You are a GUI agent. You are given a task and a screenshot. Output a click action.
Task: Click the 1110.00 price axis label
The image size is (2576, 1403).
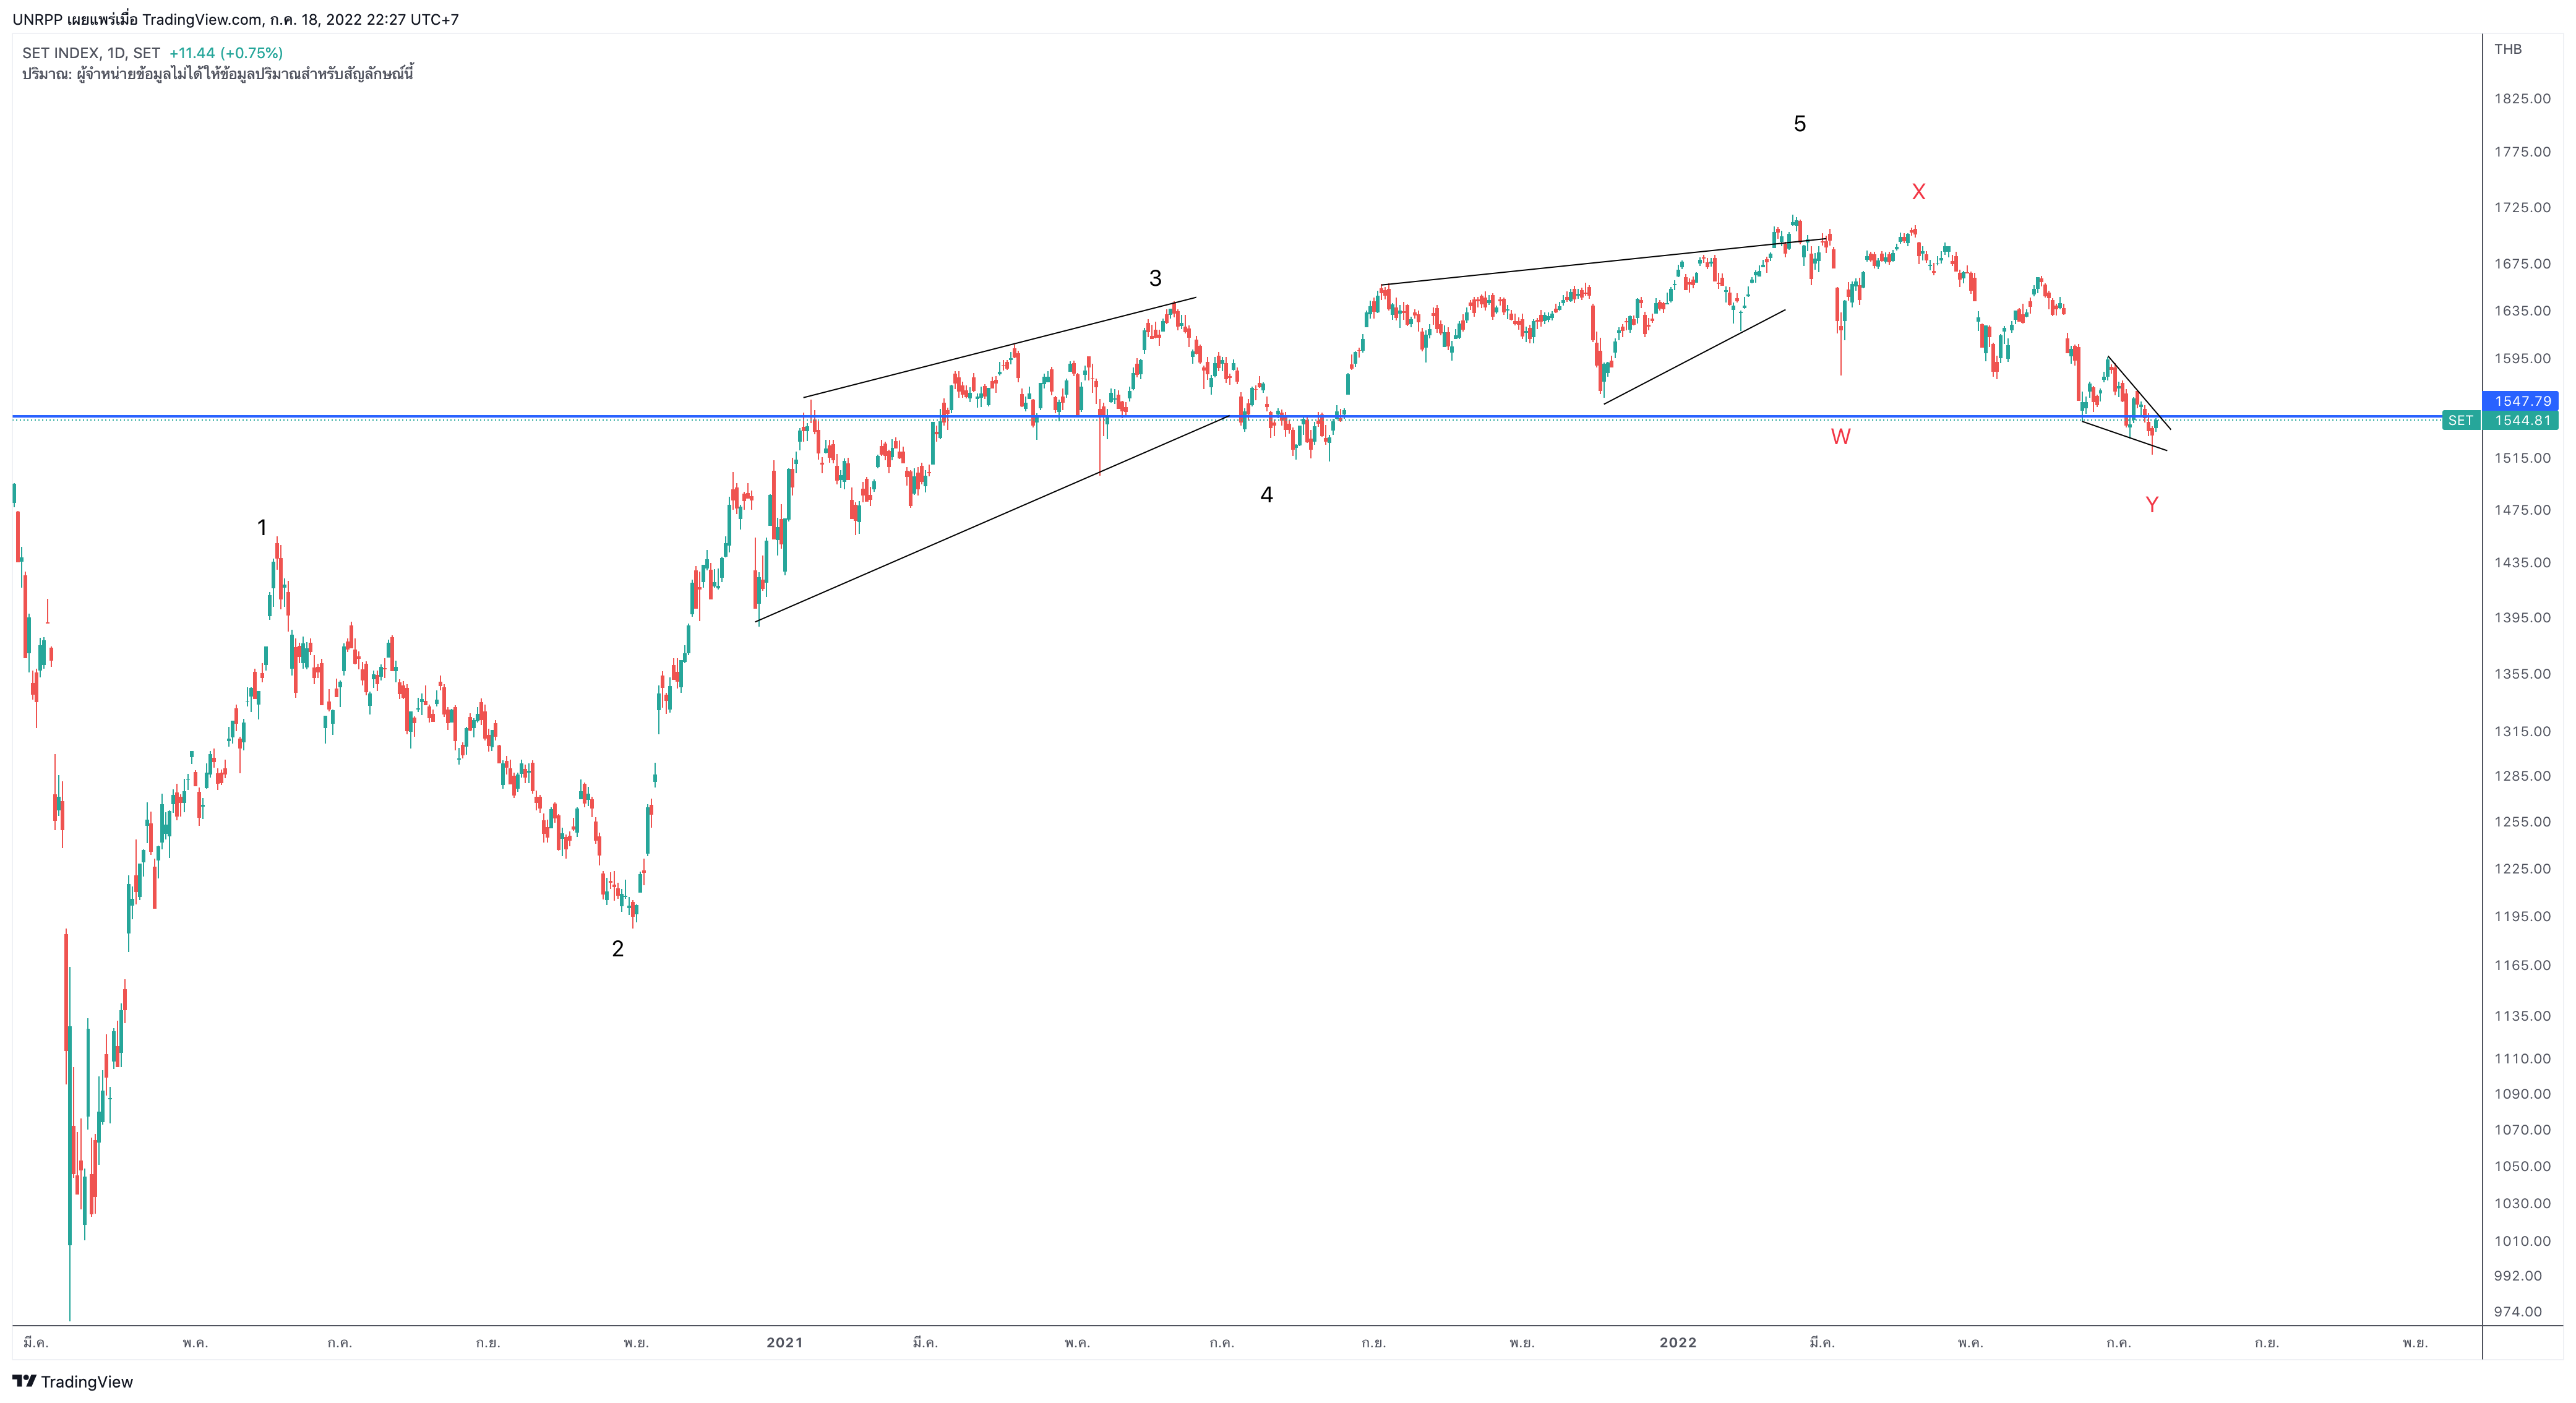[x=2522, y=1058]
